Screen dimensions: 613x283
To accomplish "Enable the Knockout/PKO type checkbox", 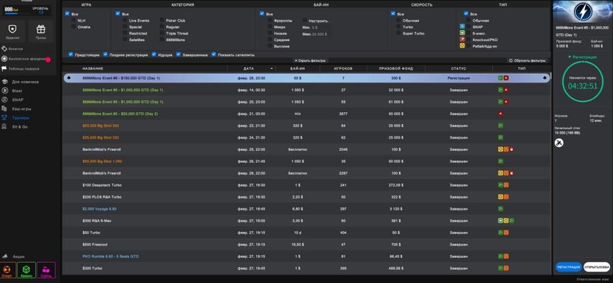I will click(x=468, y=40).
